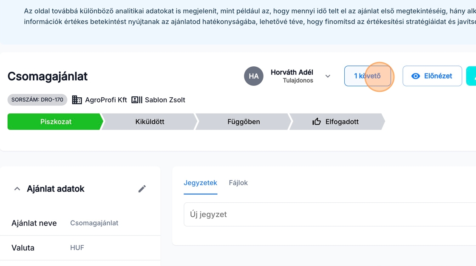Click the pencil edit icon for Ajánlat adatok

(x=142, y=189)
